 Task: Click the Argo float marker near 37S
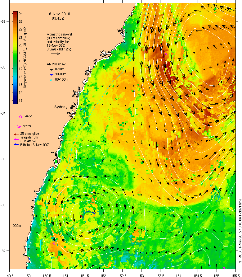tap(54, 243)
